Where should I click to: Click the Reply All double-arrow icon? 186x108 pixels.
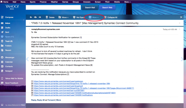pyautogui.click(x=35, y=17)
